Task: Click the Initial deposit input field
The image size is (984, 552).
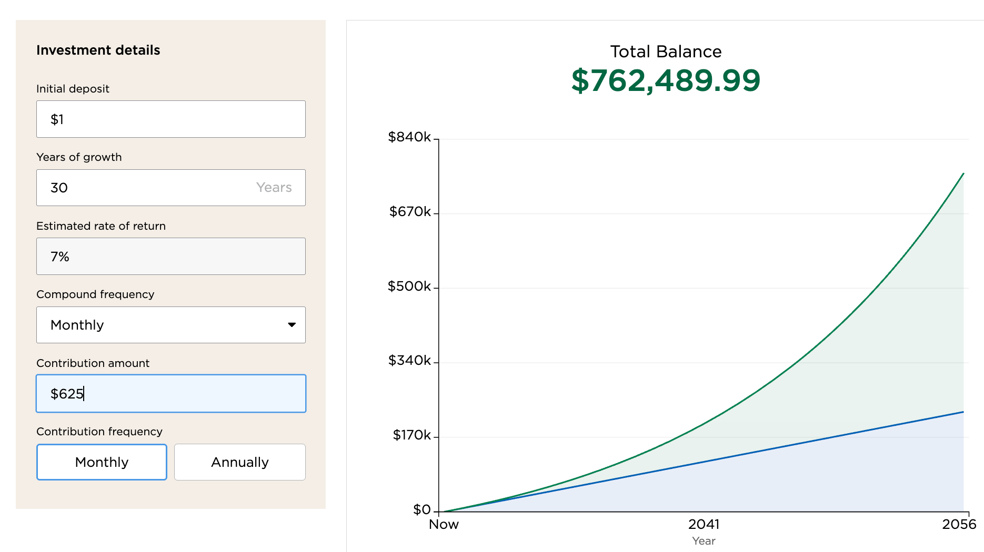Action: (170, 119)
